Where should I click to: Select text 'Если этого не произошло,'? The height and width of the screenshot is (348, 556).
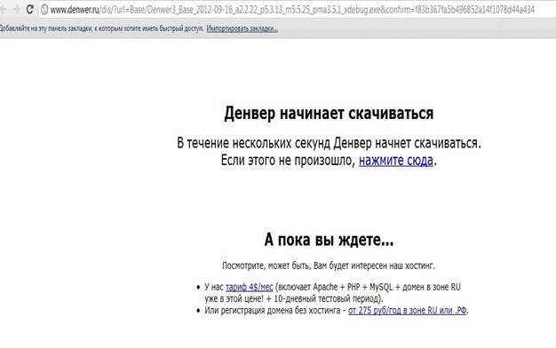tap(288, 161)
